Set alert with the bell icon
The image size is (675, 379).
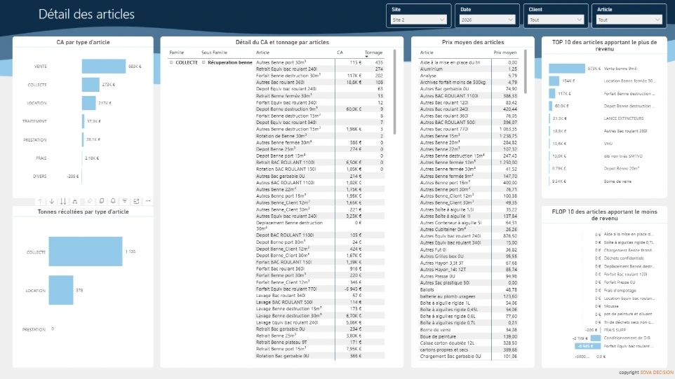(x=113, y=201)
